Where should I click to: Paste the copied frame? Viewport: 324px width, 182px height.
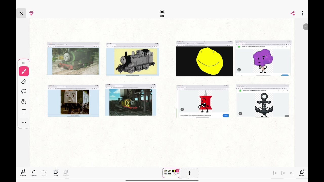(66, 173)
